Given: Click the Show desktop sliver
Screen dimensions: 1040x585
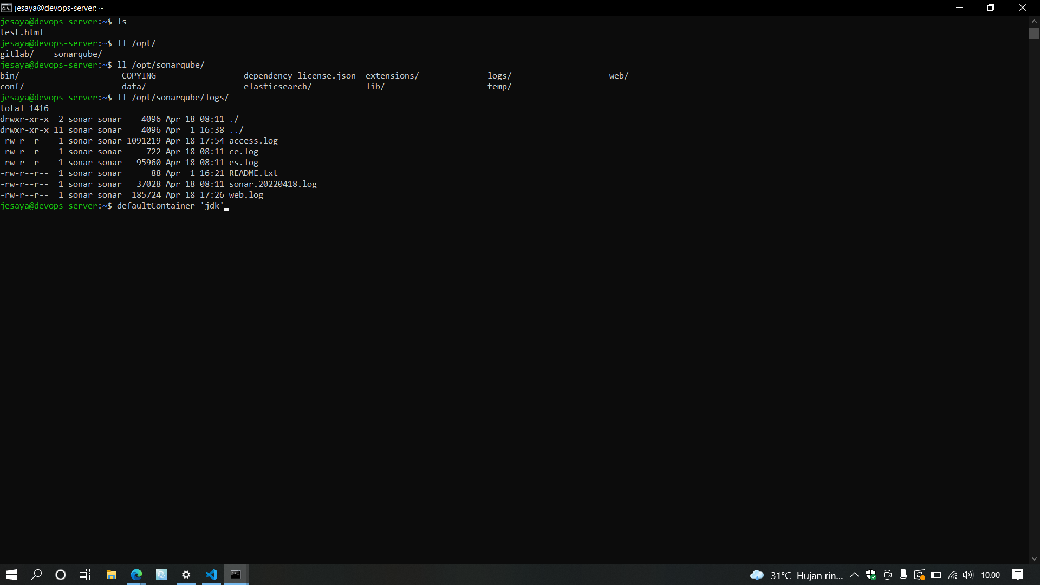Looking at the screenshot, I should (1038, 575).
